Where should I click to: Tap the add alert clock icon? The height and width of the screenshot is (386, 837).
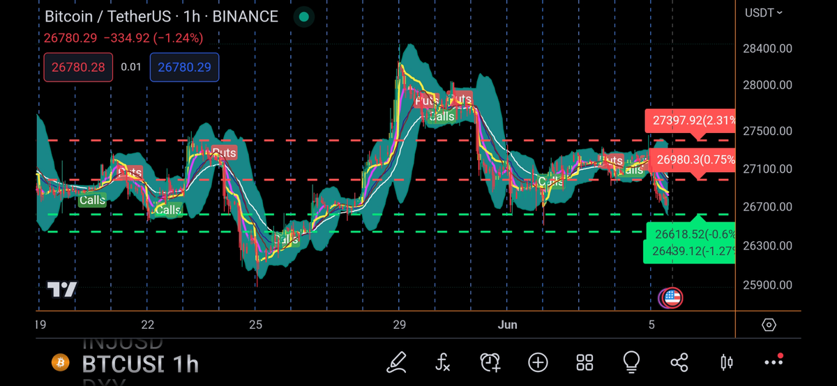click(490, 362)
